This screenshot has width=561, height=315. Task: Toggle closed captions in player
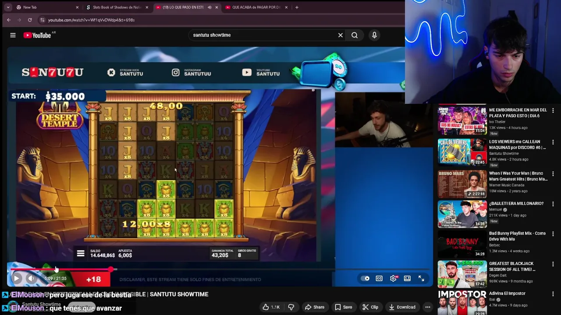[x=379, y=278]
